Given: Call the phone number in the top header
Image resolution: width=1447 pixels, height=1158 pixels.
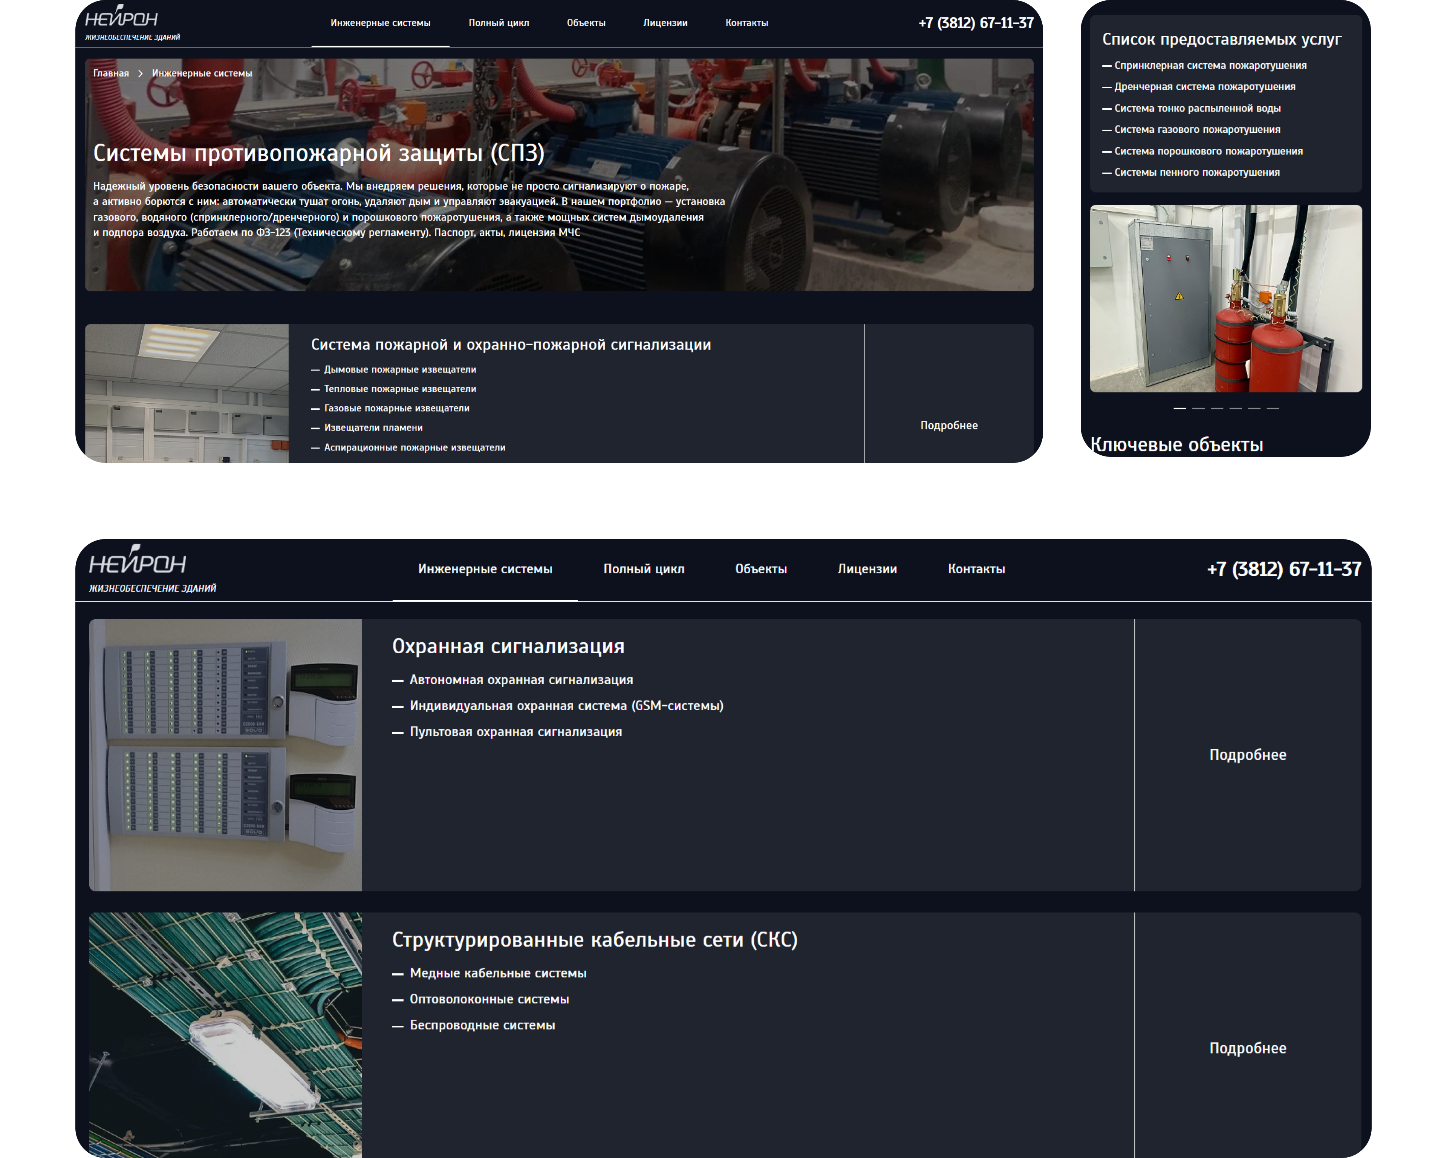Looking at the screenshot, I should (976, 23).
